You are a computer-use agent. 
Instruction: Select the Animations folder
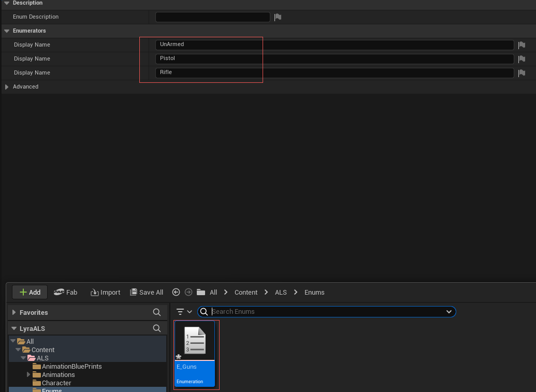59,375
